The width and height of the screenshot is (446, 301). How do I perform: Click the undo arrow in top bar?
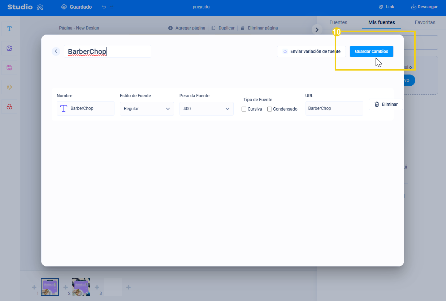coord(104,7)
